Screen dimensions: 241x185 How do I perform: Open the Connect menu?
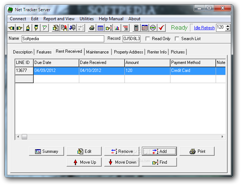18,19
